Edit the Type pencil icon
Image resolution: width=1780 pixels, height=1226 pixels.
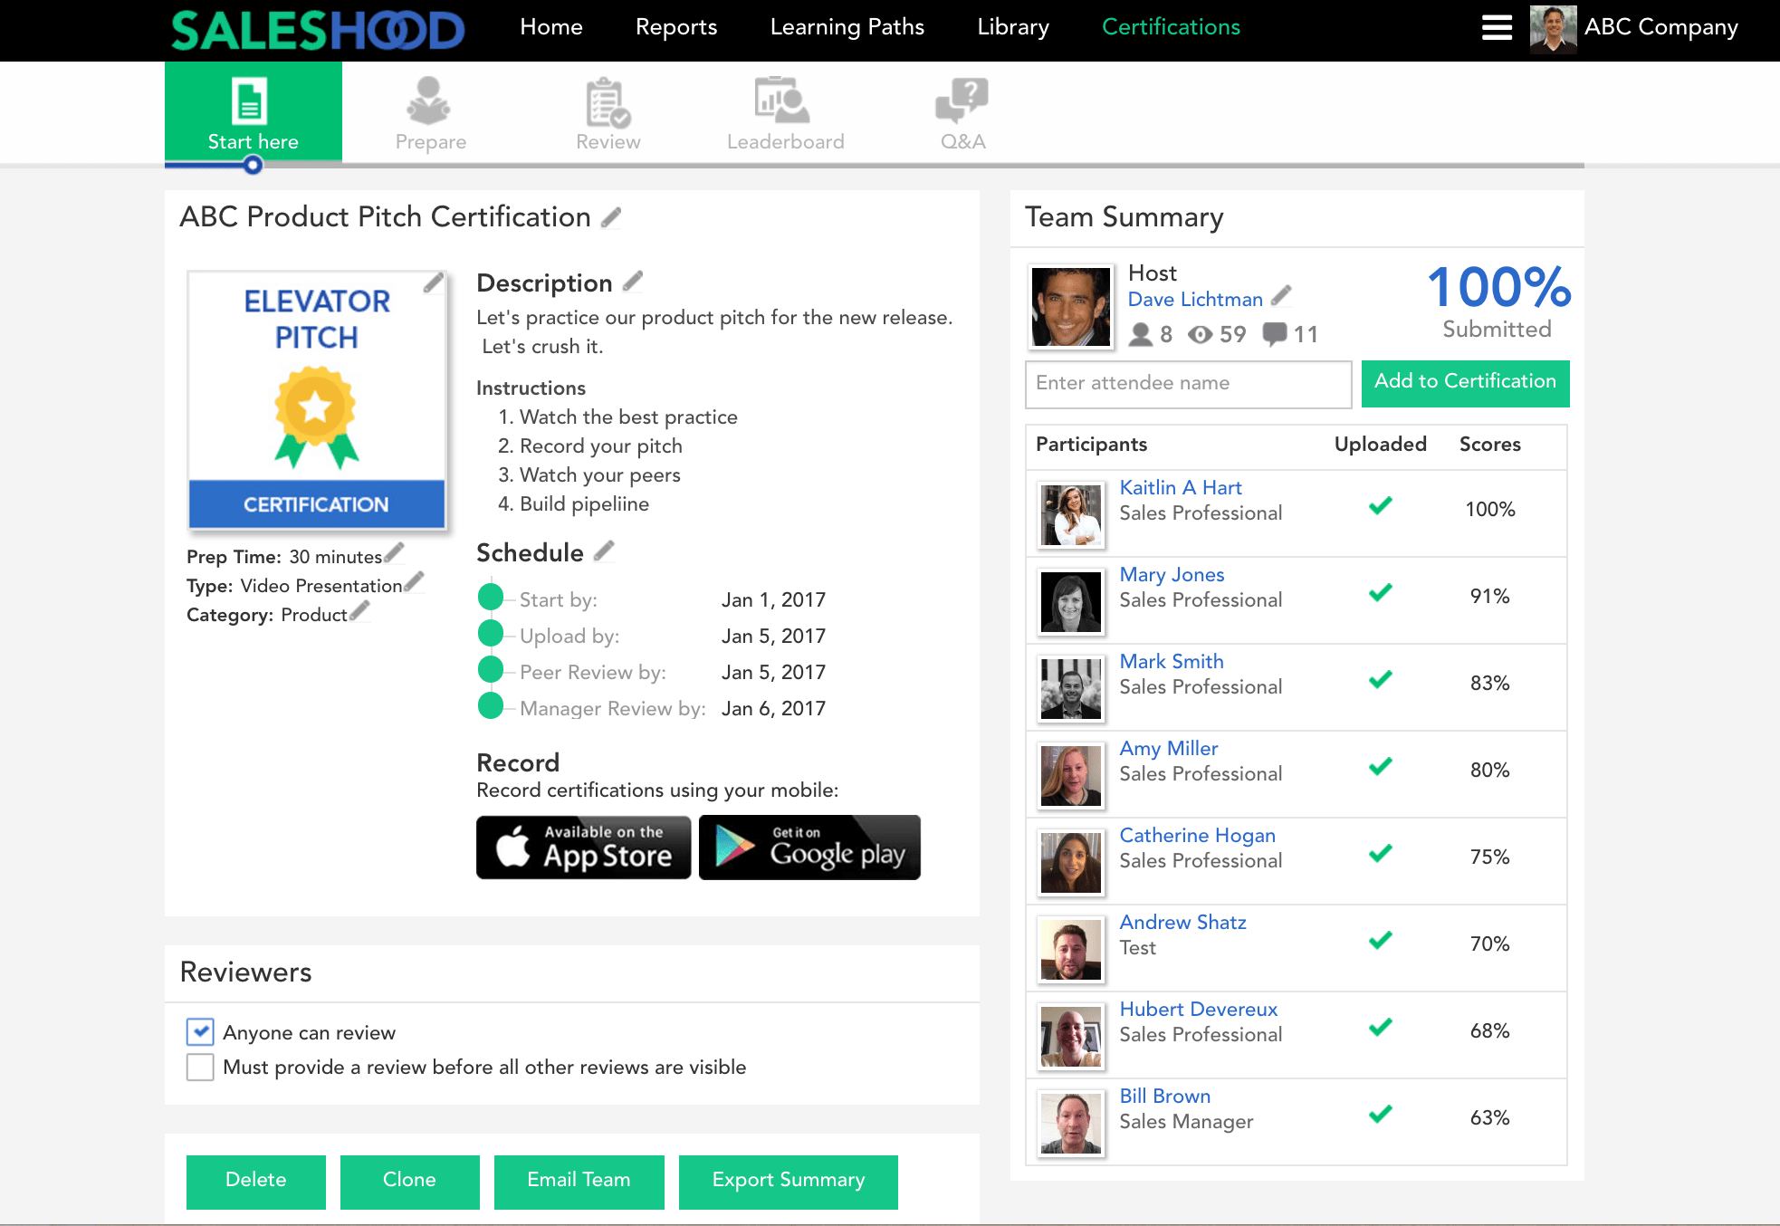[414, 581]
